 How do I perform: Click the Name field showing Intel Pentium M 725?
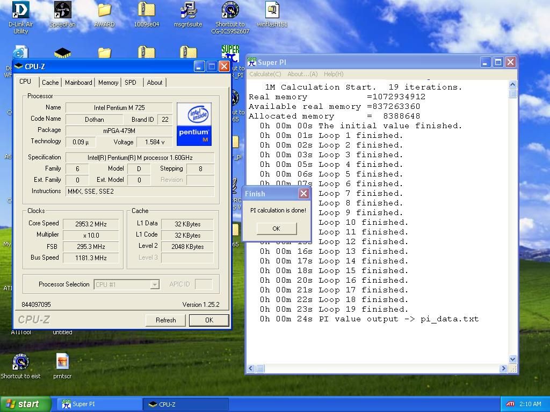coord(119,108)
